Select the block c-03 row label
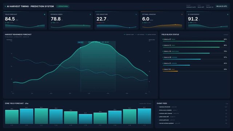 (x=168, y=51)
